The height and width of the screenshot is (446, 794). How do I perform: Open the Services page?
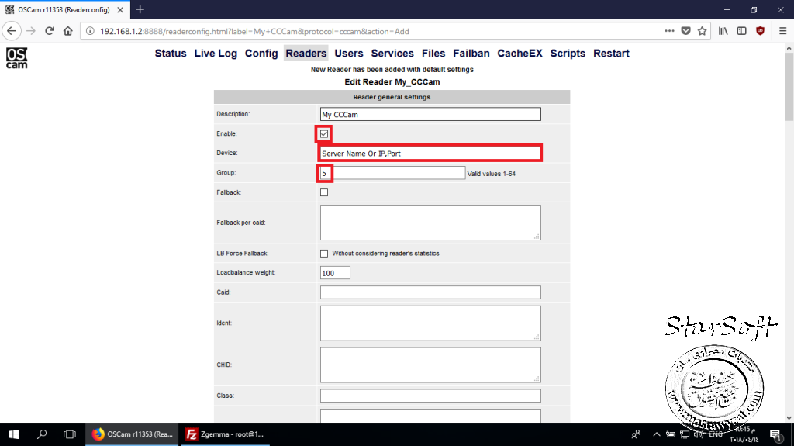392,54
